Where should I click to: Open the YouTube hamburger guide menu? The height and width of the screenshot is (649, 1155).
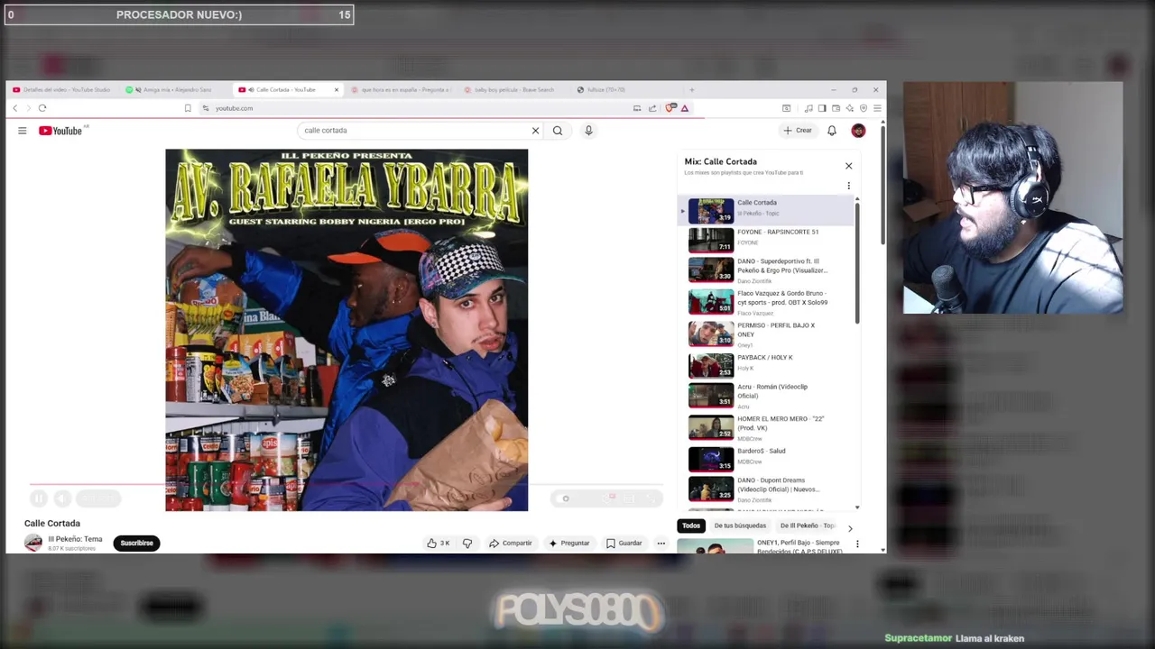pos(23,131)
